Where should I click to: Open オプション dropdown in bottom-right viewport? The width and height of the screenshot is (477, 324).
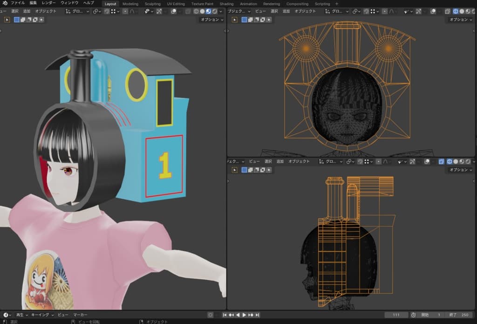point(461,170)
